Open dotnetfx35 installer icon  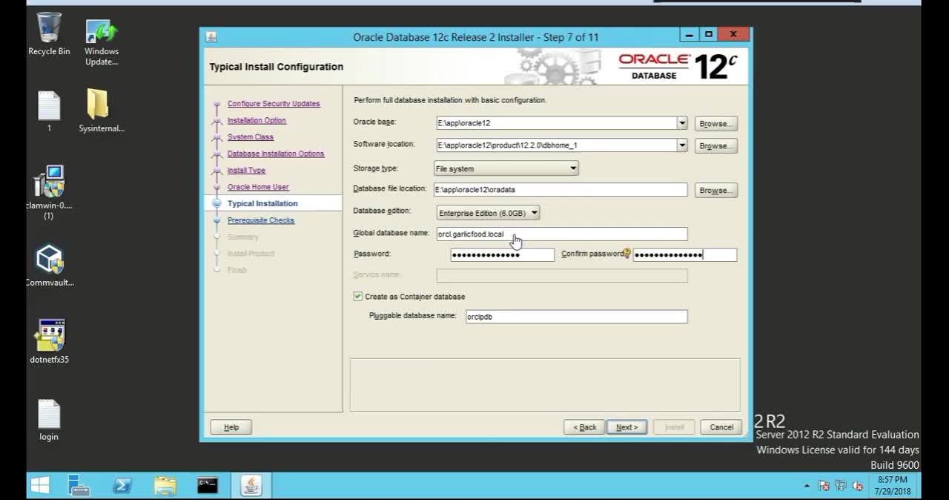coord(49,341)
